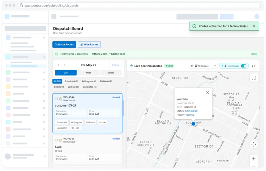The image size is (266, 171).
Task: Click the blue technician marker on map
Action: pyautogui.click(x=193, y=124)
